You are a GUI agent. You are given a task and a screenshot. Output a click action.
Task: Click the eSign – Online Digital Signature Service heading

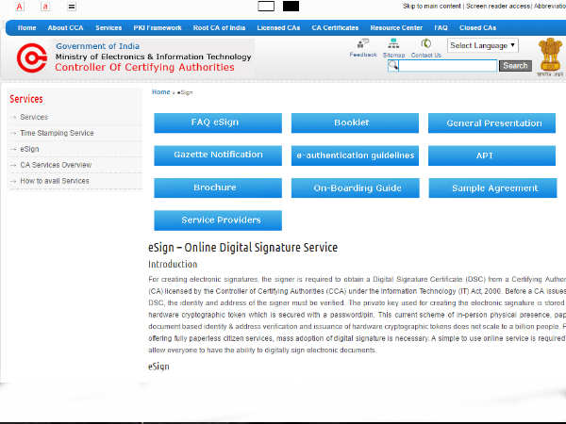pos(243,247)
